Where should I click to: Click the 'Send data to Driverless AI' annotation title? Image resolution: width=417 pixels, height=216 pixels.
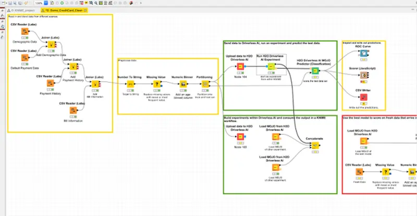(272, 43)
